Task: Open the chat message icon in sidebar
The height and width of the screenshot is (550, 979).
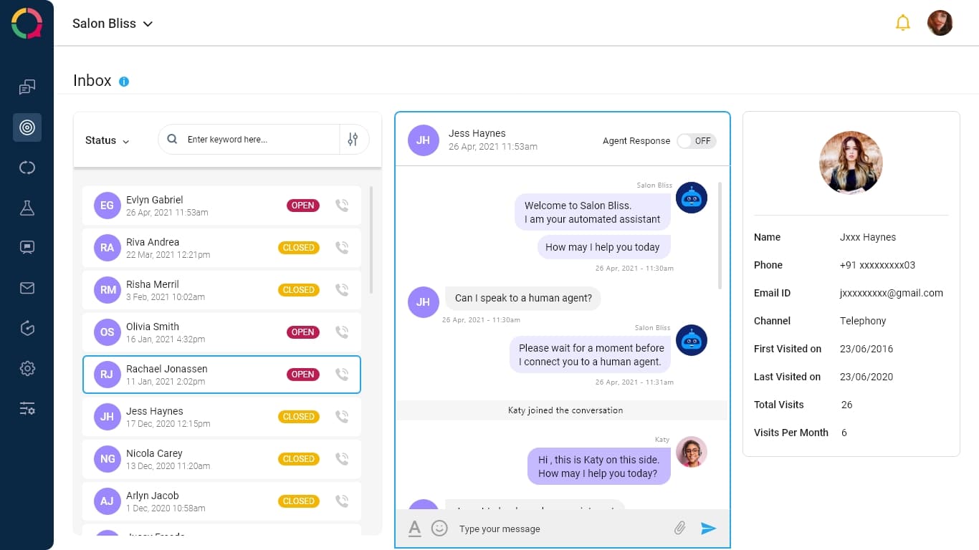Action: (27, 248)
